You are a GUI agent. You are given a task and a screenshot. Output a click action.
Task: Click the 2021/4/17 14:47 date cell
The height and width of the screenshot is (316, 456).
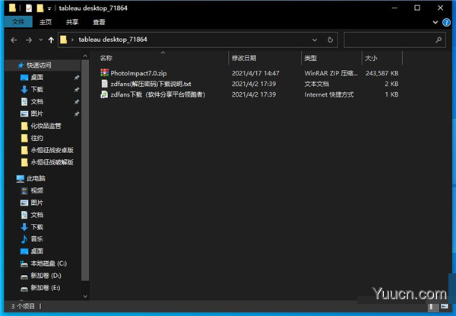pyautogui.click(x=255, y=73)
